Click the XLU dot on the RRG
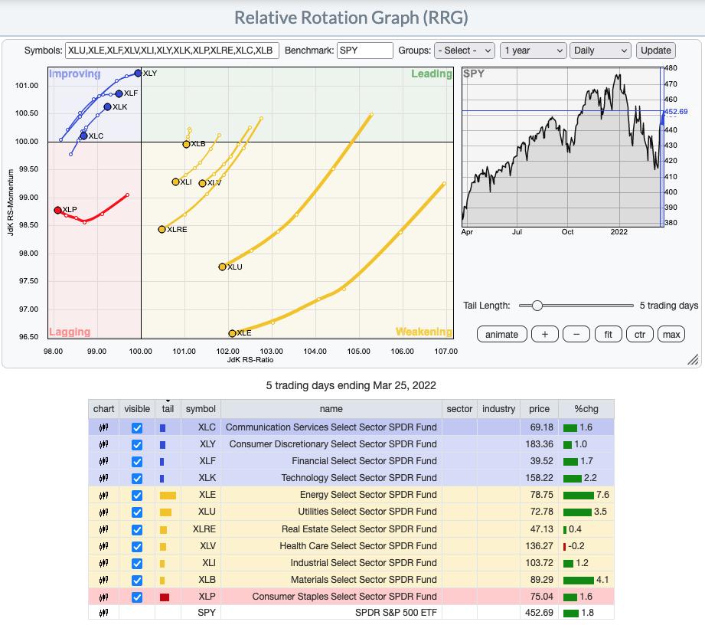The height and width of the screenshot is (625, 705). tap(222, 267)
